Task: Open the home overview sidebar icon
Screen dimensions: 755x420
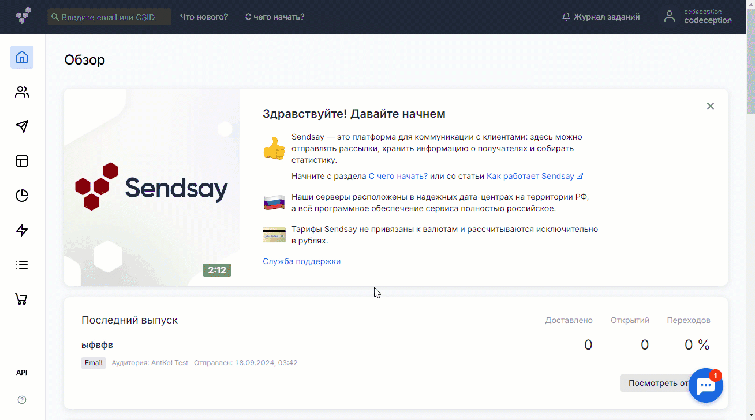Action: [x=22, y=57]
